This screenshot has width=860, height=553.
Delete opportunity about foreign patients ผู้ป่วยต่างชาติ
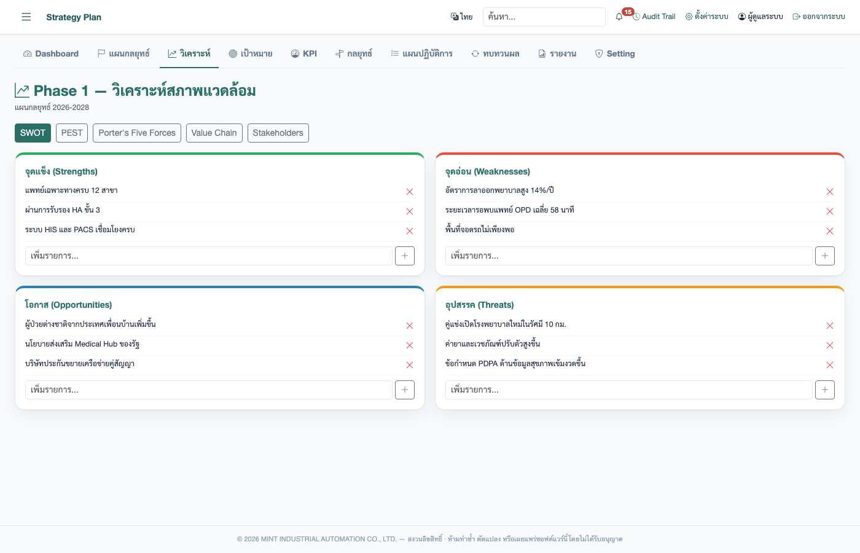point(410,326)
